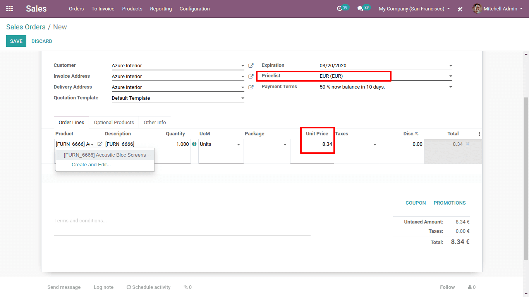The image size is (529, 297).
Task: Open Delivery Address external link icon
Action: 251,87
